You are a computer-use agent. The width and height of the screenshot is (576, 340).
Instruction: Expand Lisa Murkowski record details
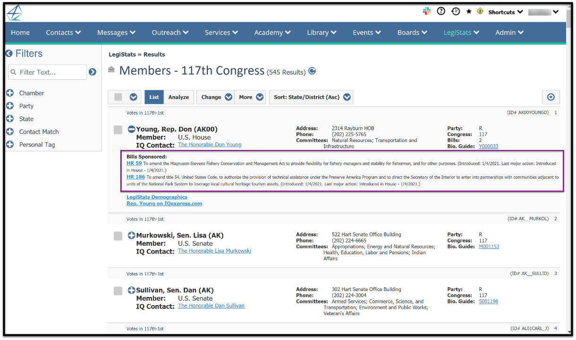(131, 235)
